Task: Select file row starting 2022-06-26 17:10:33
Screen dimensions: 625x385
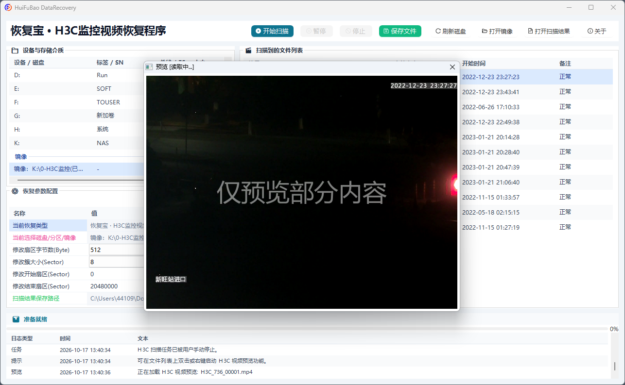Action: (536, 107)
